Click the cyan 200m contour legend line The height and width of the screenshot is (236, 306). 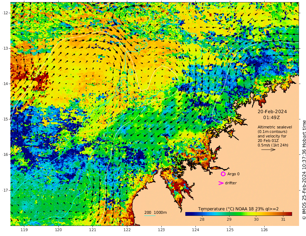coord(150,216)
